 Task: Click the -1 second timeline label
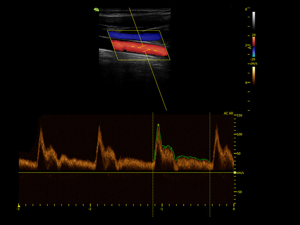(161, 209)
